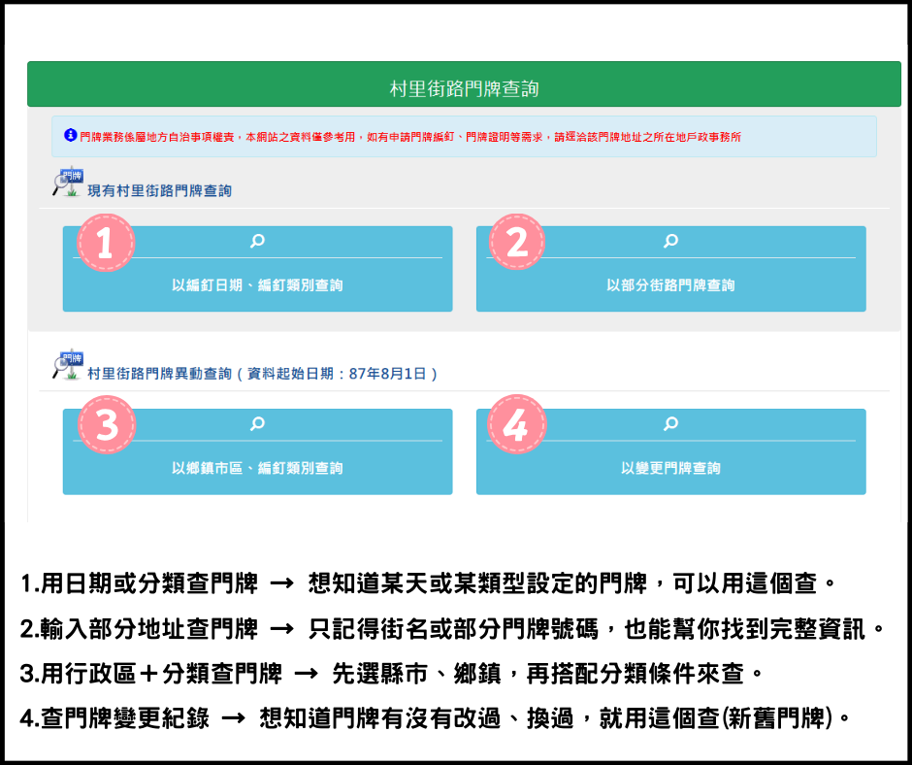This screenshot has width=912, height=765.
Task: Click the magnifier icon in the 以部分街路門牌查詢 button
Action: (x=670, y=242)
